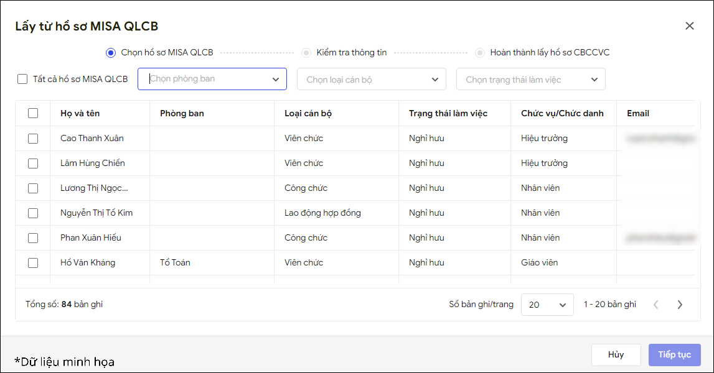
Task: Change records per page dropdown
Action: [x=547, y=305]
